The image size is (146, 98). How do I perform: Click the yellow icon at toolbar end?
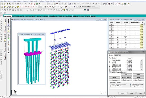point(129,4)
